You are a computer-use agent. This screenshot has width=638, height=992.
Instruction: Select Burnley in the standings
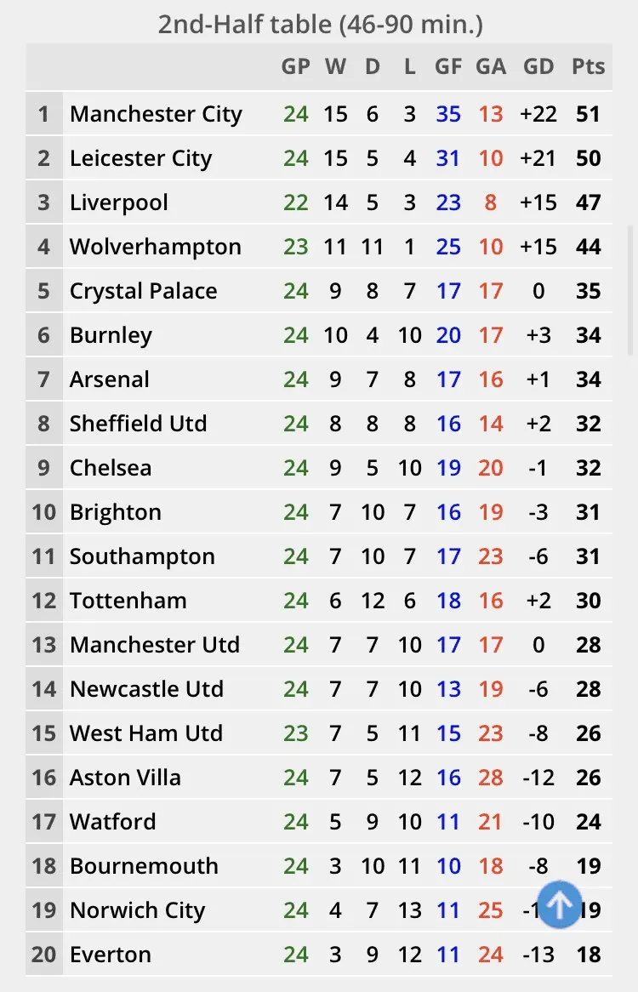click(111, 335)
